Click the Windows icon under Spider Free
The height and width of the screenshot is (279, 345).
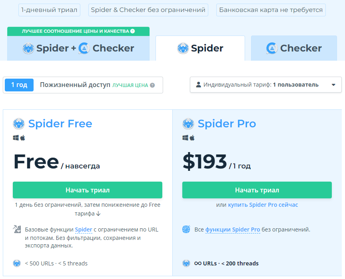coord(16,138)
